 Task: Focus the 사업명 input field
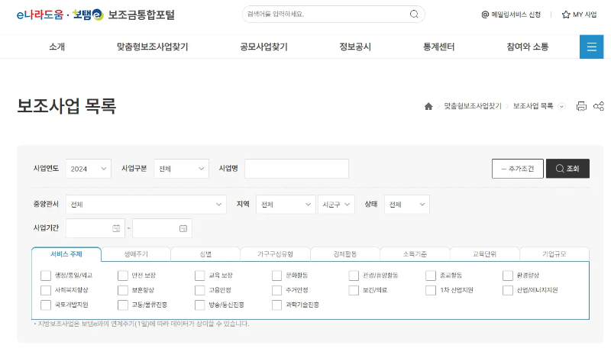296,169
